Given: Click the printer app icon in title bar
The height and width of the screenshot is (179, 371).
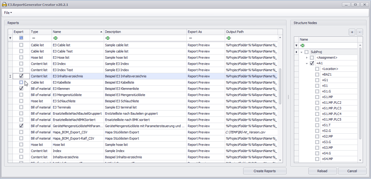Looking at the screenshot, I should (5, 5).
